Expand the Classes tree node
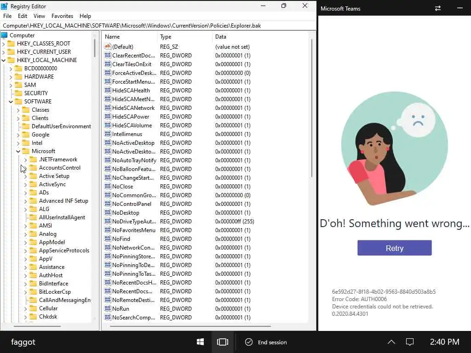Viewport: 471px width, 353px height. 18,110
